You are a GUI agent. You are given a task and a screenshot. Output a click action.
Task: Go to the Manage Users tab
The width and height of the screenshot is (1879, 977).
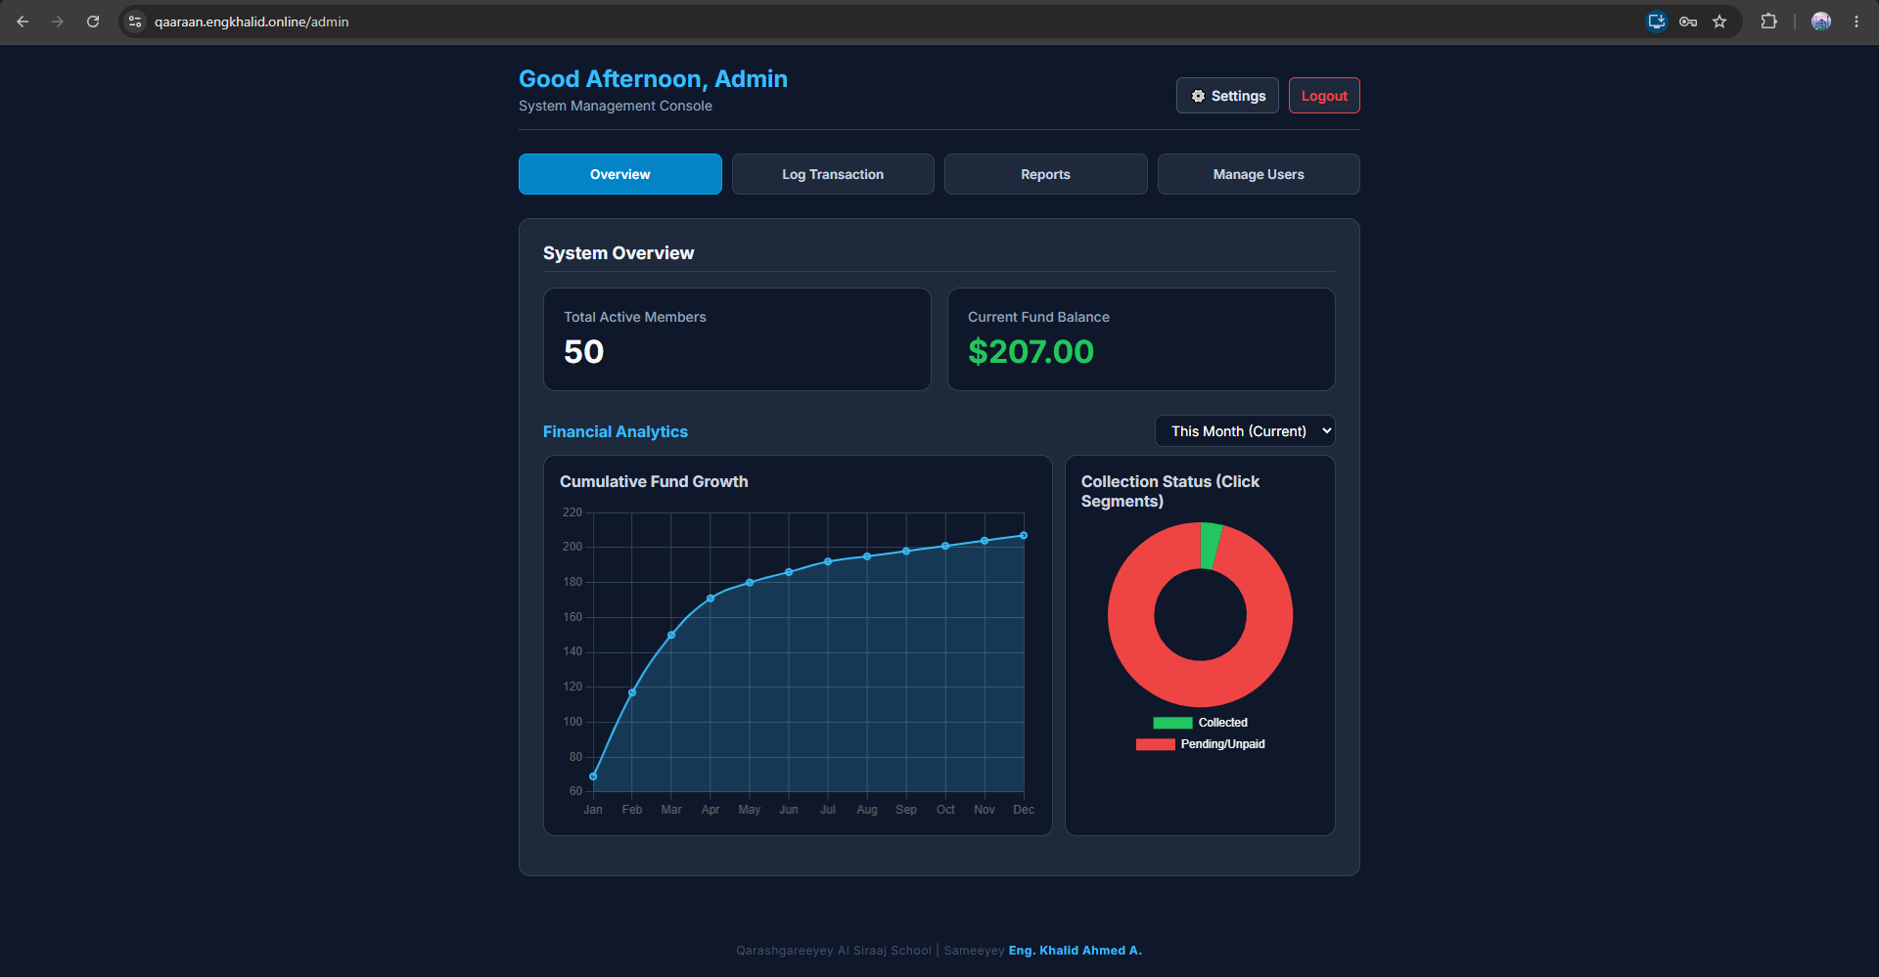coord(1259,174)
